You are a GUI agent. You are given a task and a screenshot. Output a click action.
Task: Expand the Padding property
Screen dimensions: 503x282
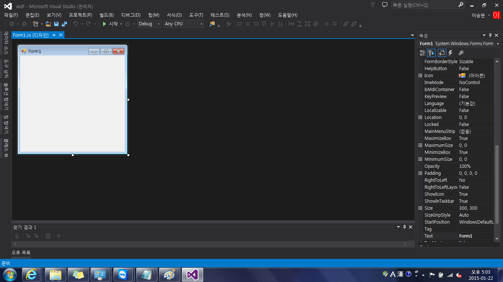[421, 173]
